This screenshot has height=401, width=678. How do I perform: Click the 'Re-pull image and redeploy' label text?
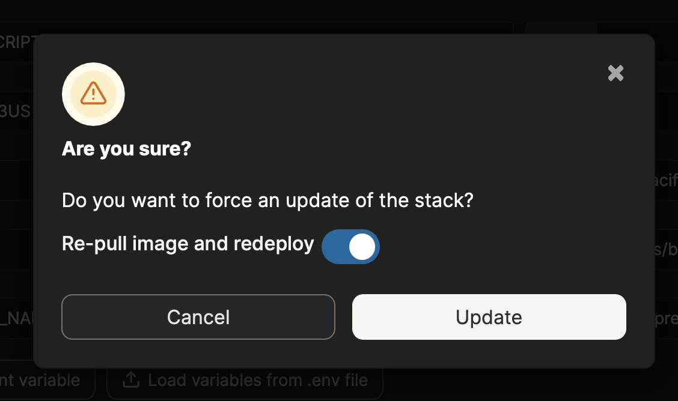(x=188, y=244)
